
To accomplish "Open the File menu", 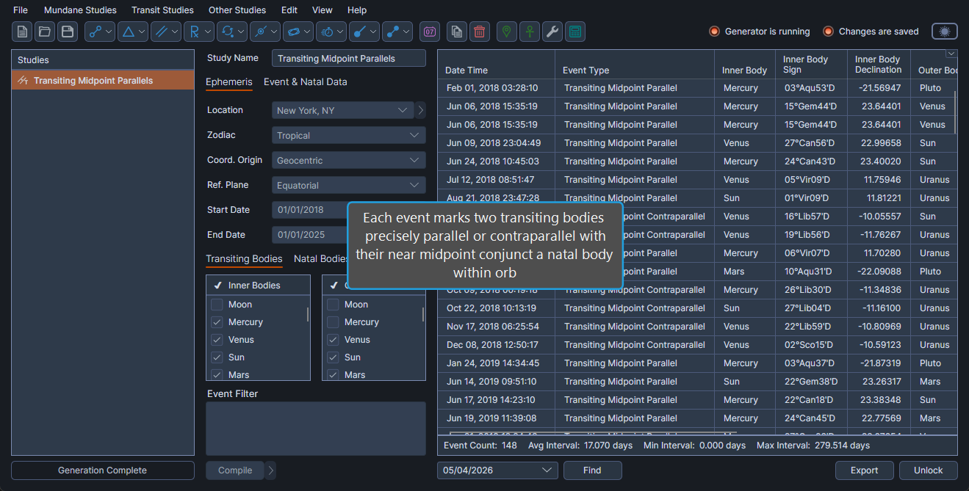I will coord(21,10).
